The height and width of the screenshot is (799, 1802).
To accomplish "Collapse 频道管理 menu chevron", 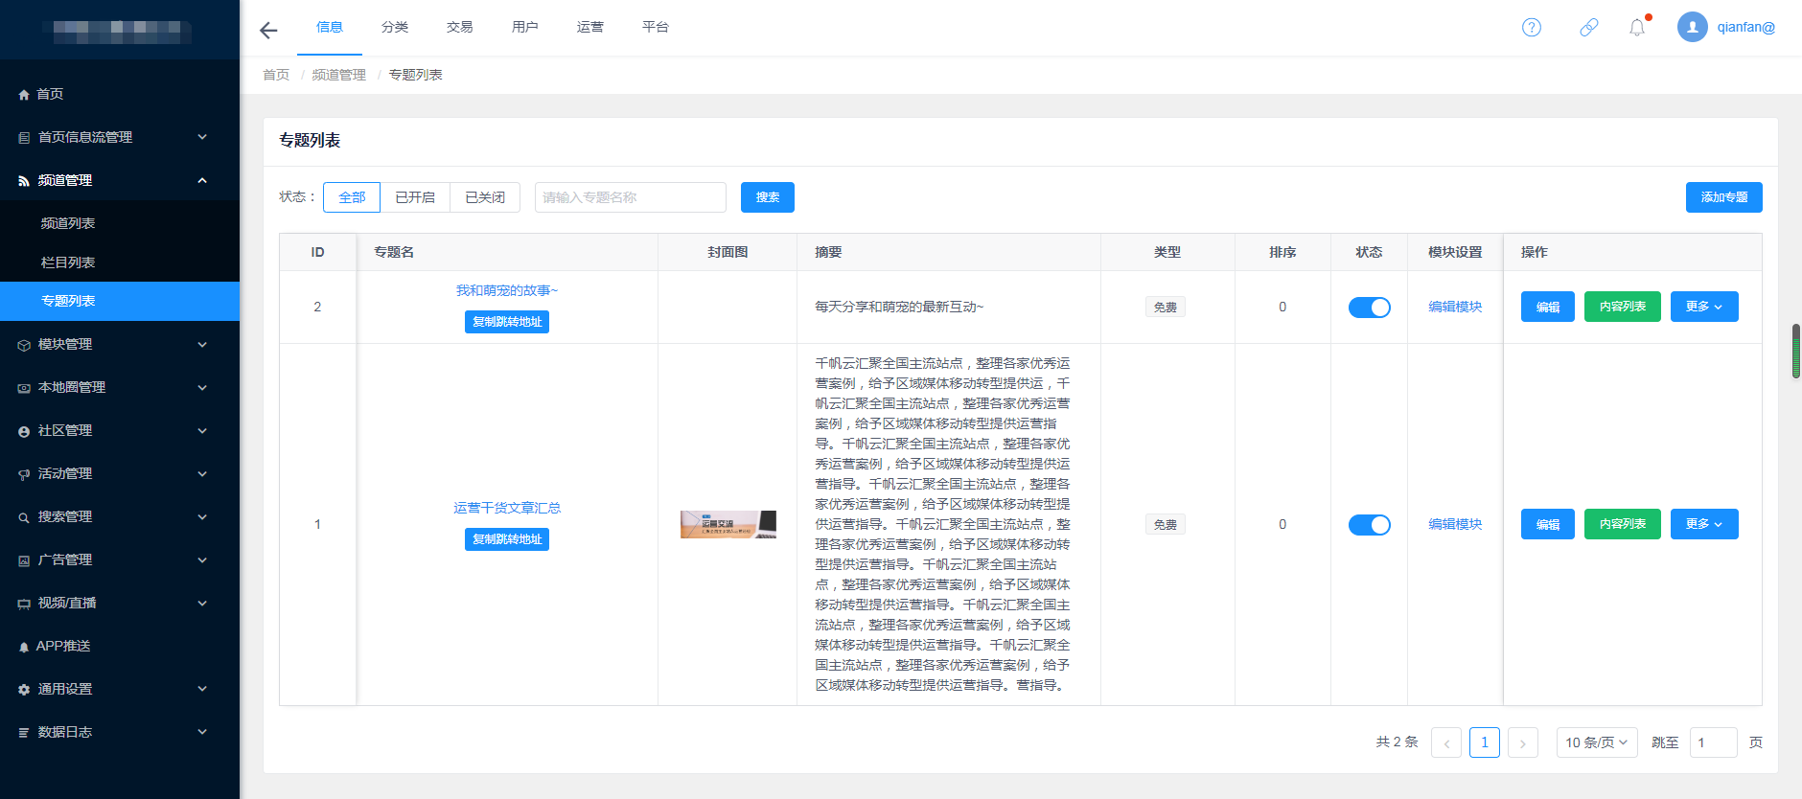I will [202, 180].
